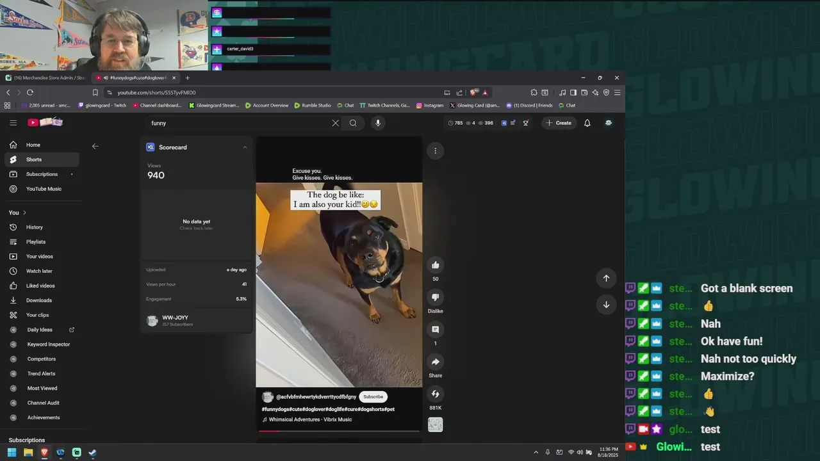The width and height of the screenshot is (820, 461).
Task: Click the YouTube logo
Action: pos(45,122)
